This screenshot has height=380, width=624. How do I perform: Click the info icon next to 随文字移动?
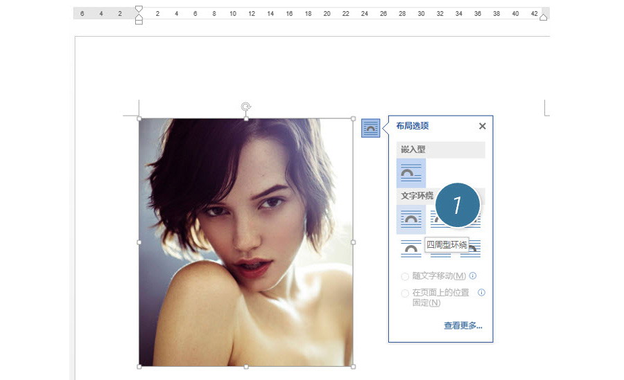tap(473, 275)
